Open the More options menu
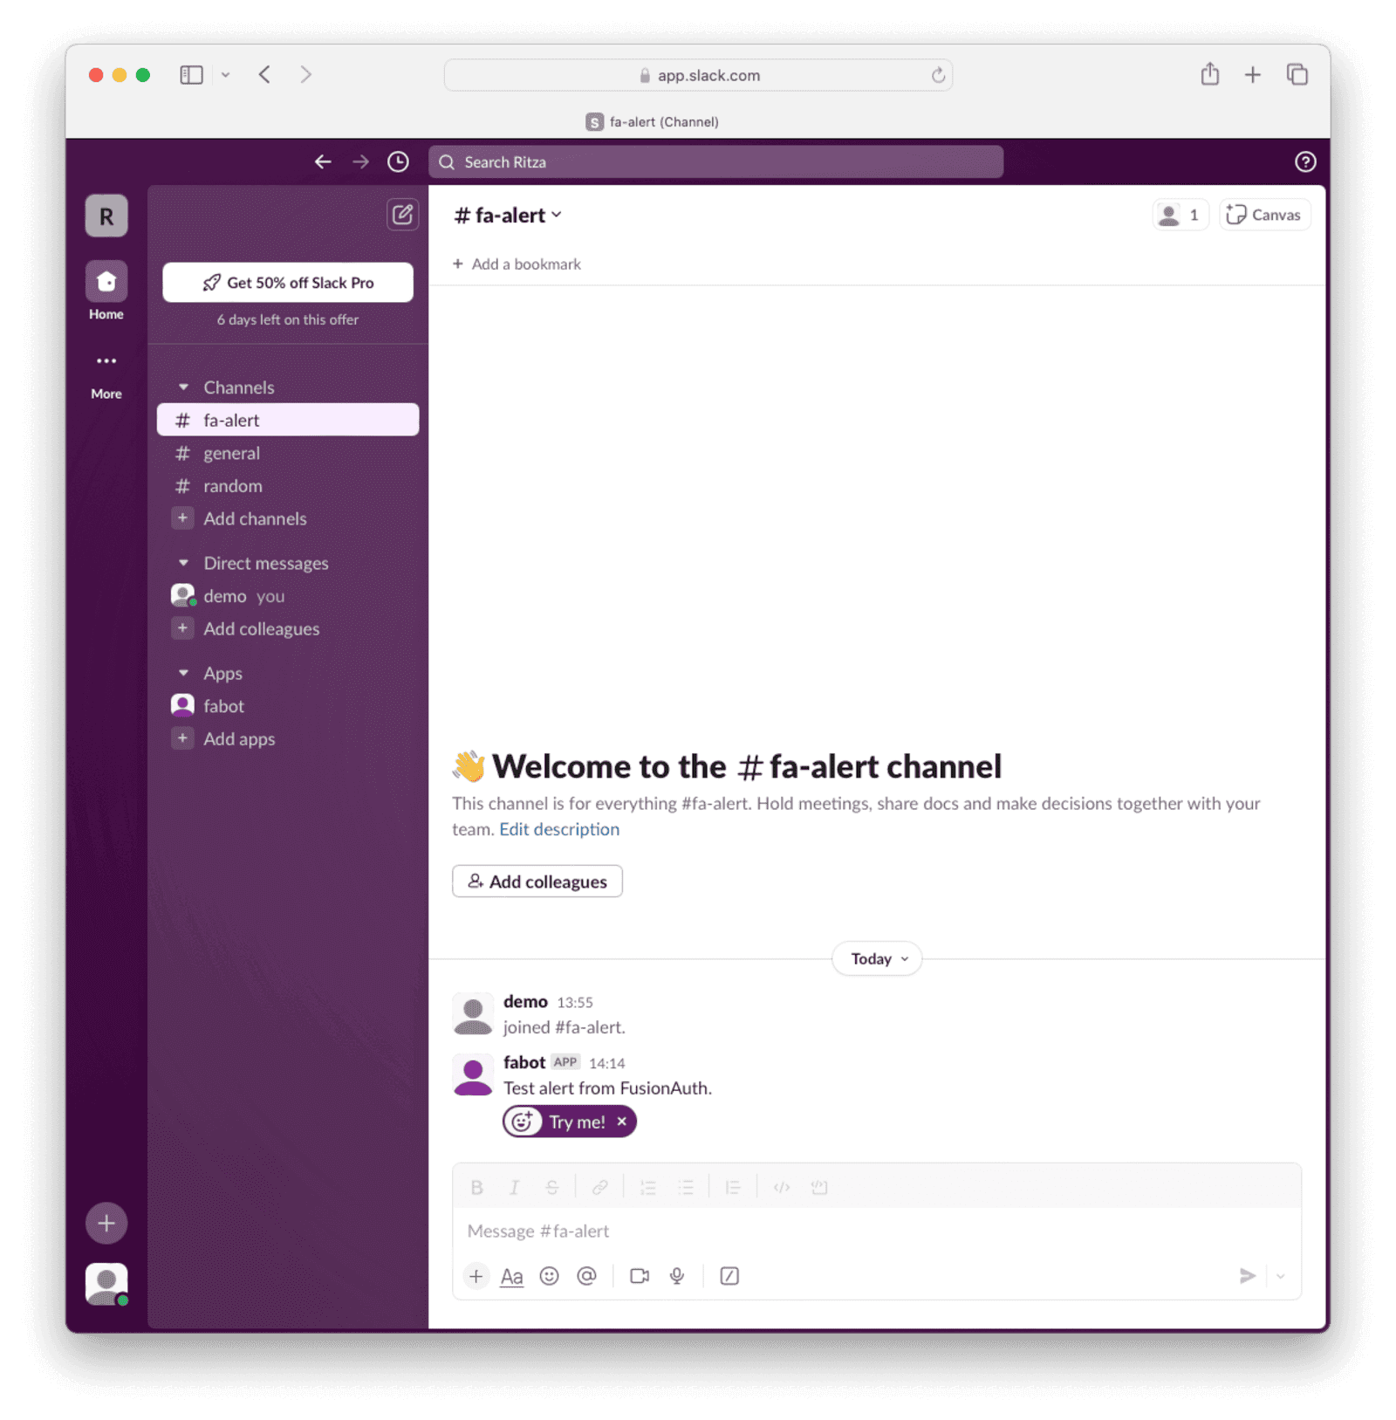The height and width of the screenshot is (1420, 1396). coord(106,374)
